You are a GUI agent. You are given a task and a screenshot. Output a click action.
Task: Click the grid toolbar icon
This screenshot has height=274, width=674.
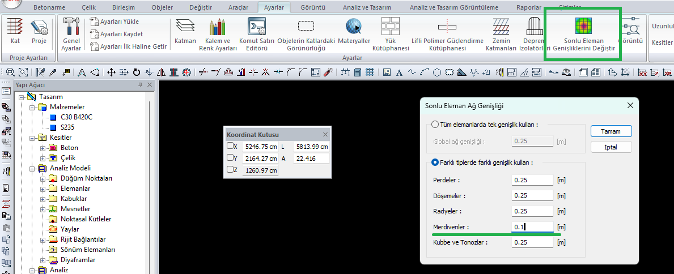pos(370,72)
